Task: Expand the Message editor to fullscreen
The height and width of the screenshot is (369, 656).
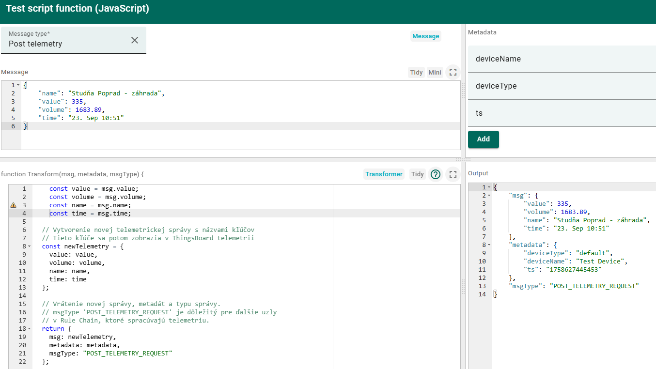Action: (453, 72)
